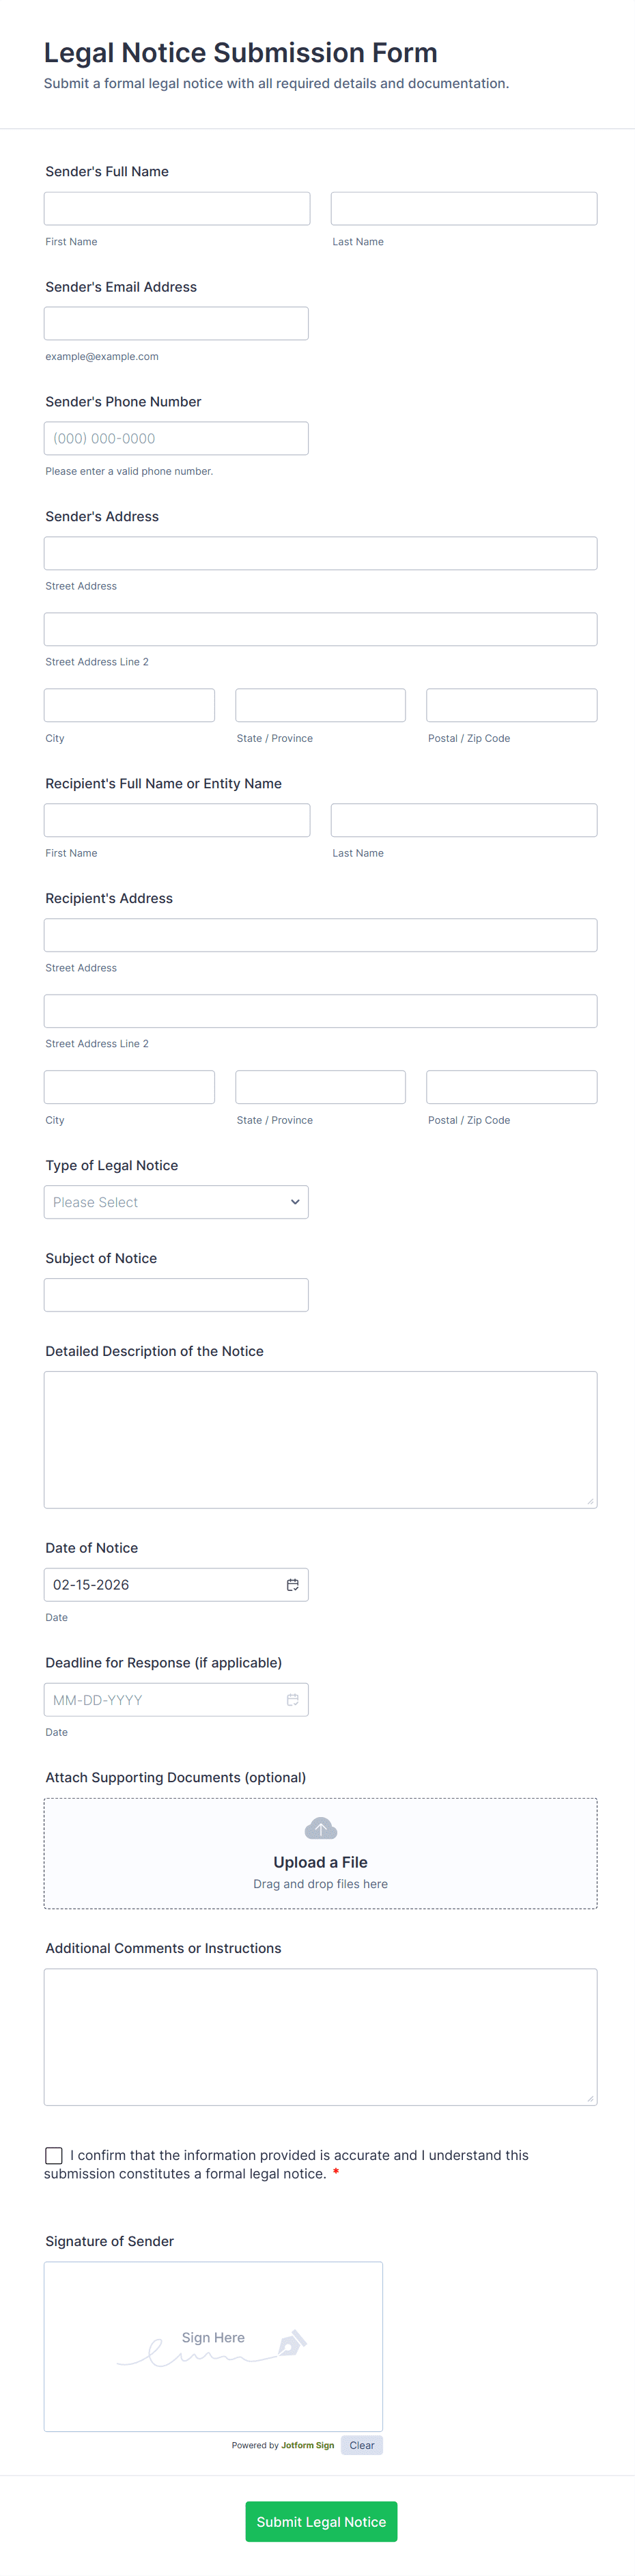This screenshot has width=635, height=2576.
Task: Select the recipient's Postal / Zip Code field
Action: pos(511,1087)
